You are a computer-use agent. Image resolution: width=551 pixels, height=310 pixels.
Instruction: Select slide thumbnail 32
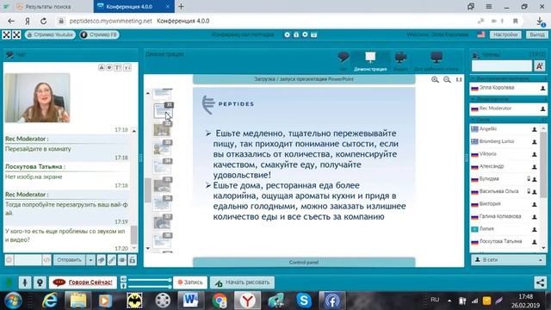point(163,129)
